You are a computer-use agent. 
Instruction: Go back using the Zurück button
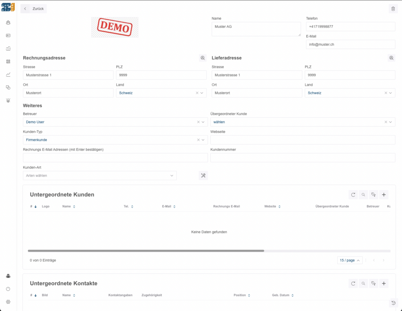34,9
